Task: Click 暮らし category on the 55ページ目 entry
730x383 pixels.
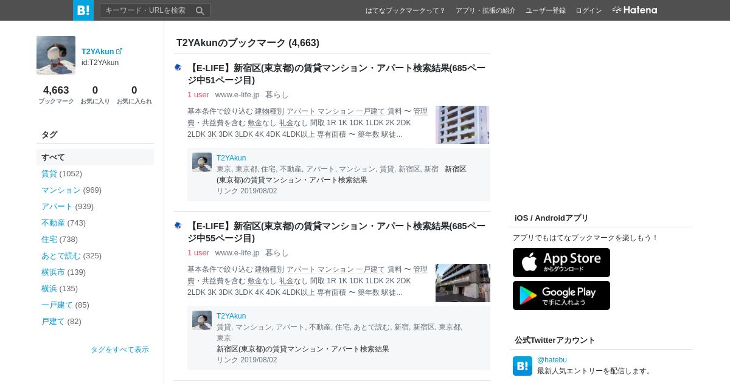Action: (277, 252)
